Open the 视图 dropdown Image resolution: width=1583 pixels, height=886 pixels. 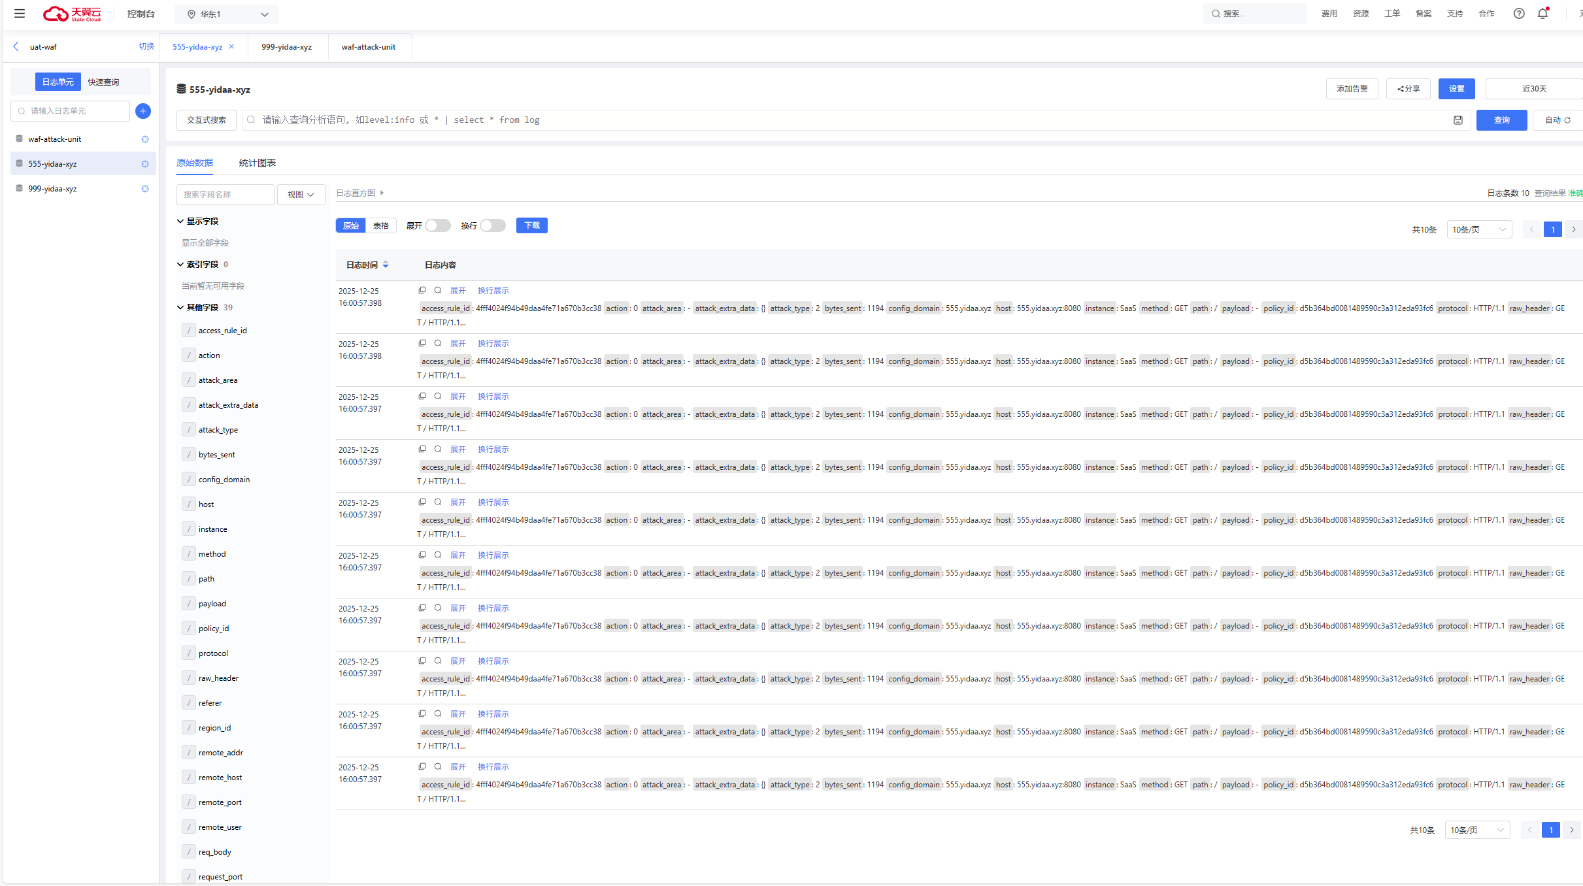301,195
